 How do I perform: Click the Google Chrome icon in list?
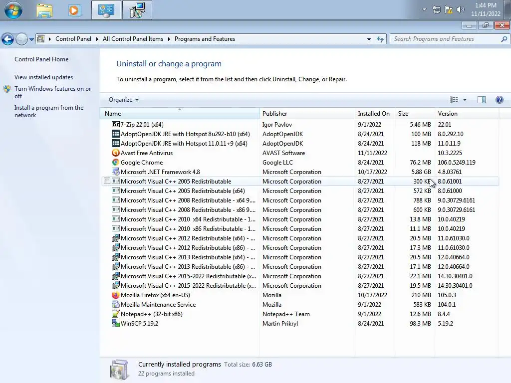[115, 162]
